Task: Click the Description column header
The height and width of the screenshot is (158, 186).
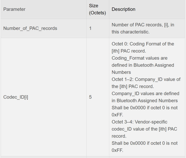Action: click(x=123, y=9)
